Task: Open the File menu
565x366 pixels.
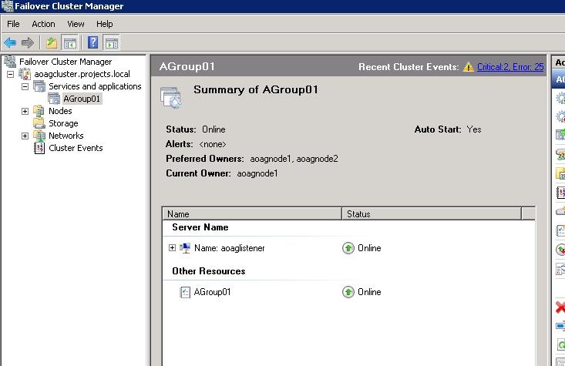Action: pyautogui.click(x=13, y=24)
